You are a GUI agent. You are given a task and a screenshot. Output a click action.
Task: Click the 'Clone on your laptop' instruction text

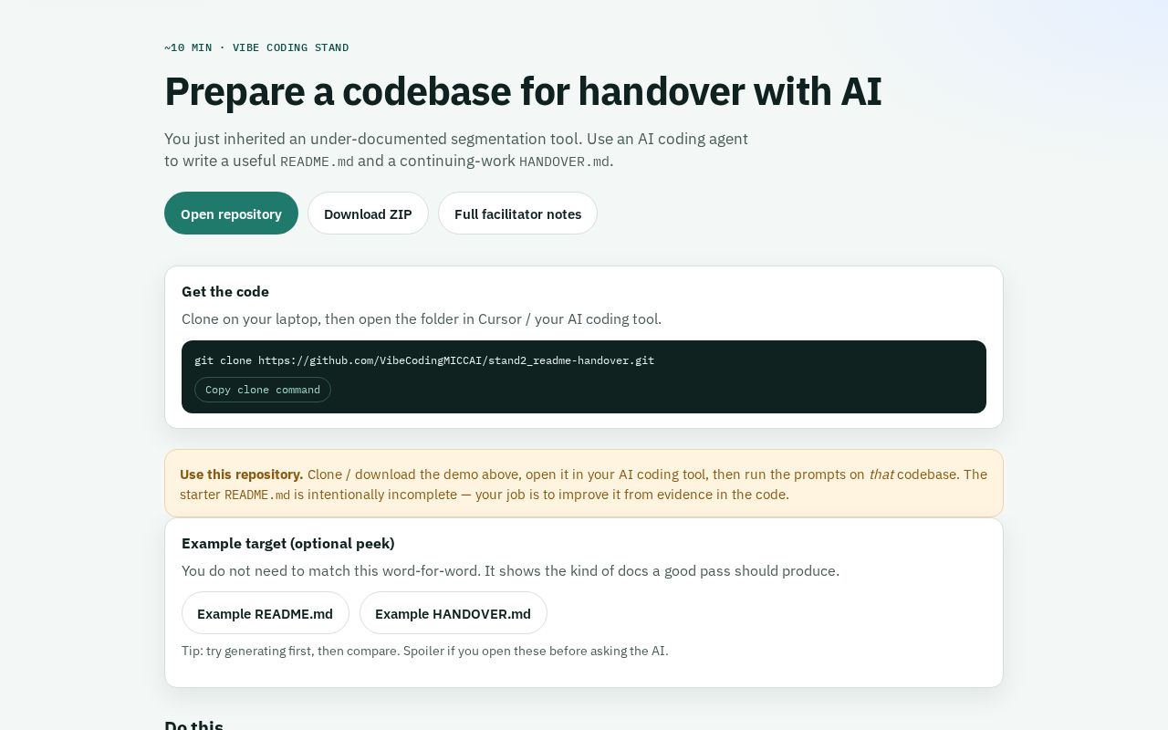click(x=422, y=319)
